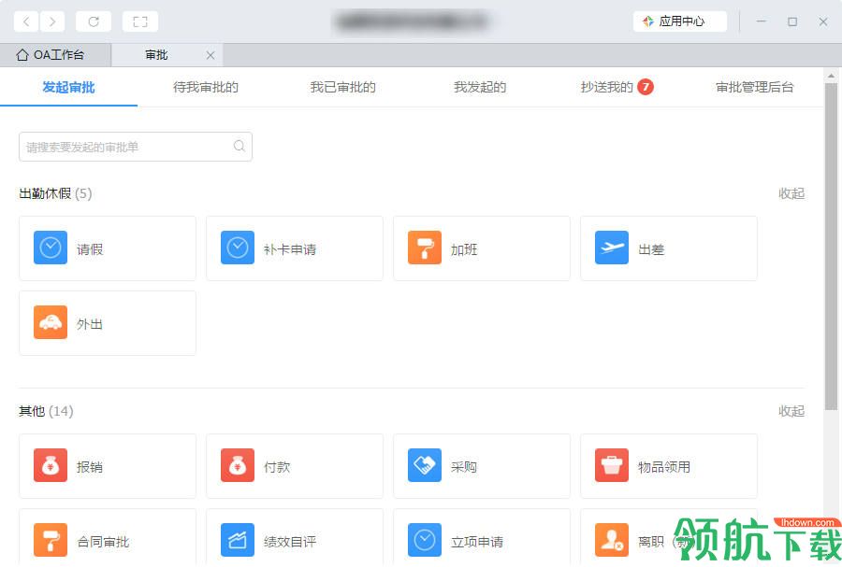
Task: Start a 报销 reimbursement form
Action: coord(108,466)
